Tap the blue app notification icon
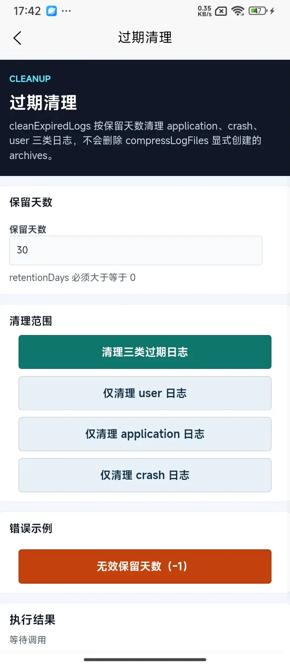This screenshot has height=666, width=290. pos(52,11)
